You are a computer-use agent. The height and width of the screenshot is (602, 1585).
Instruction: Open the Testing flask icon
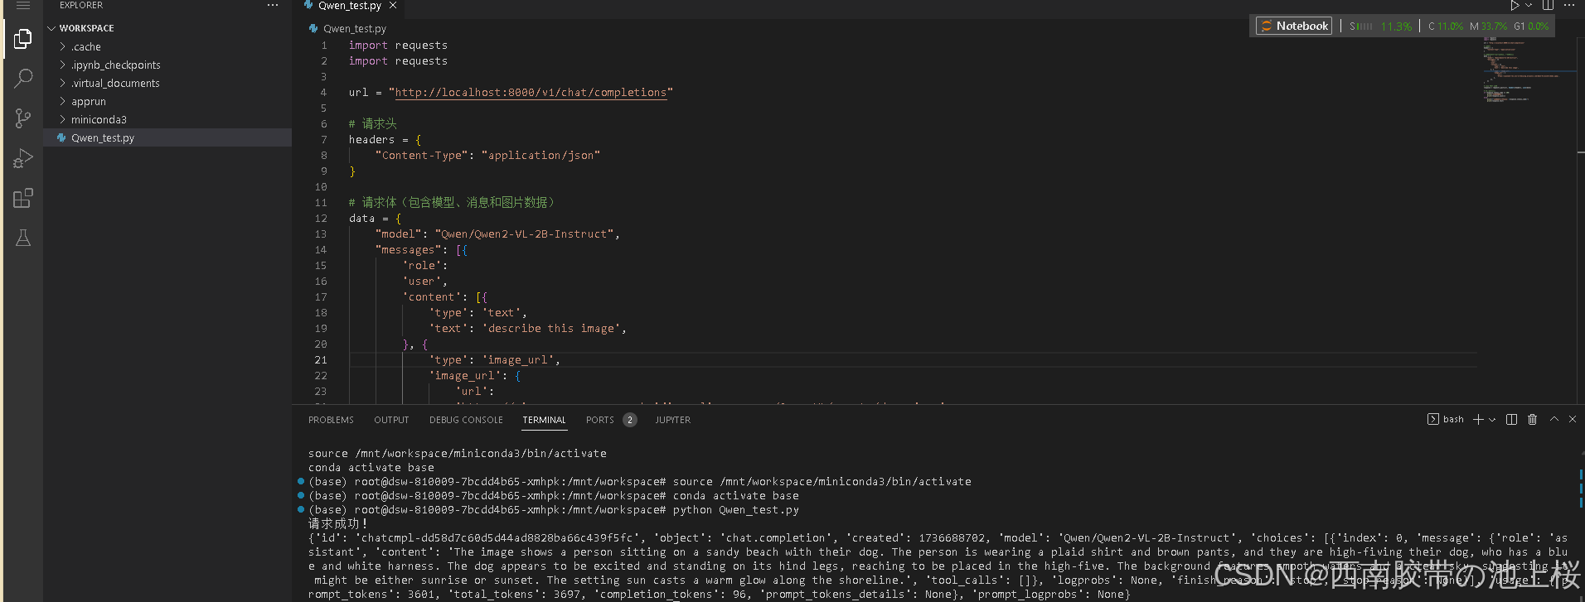click(x=23, y=238)
